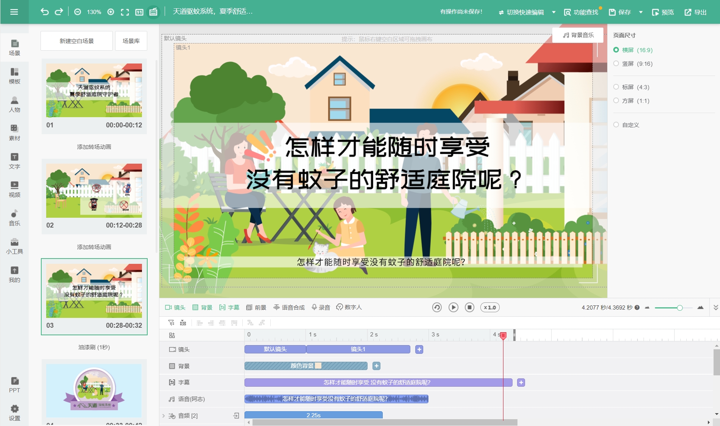
Task: Open the switch quick edit dropdown arrow
Action: tap(554, 12)
